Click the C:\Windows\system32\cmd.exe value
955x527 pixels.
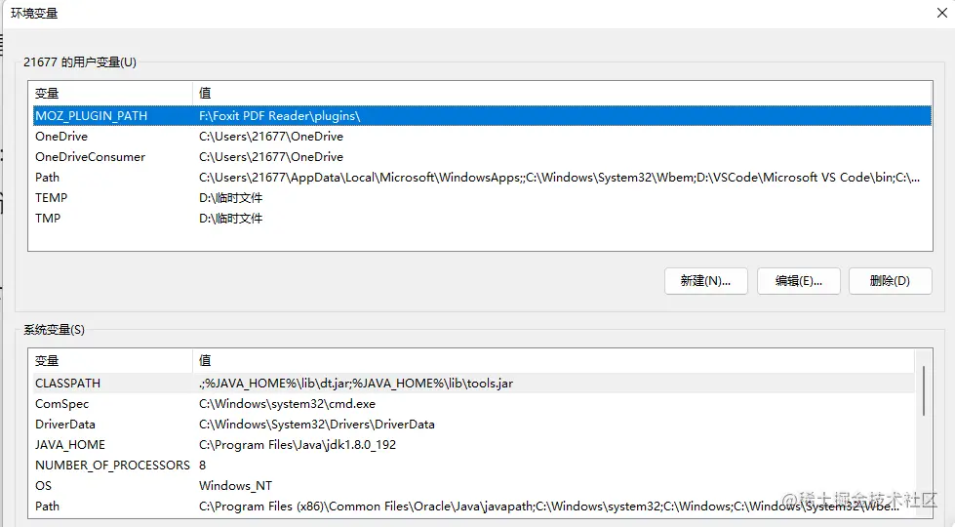pos(287,404)
